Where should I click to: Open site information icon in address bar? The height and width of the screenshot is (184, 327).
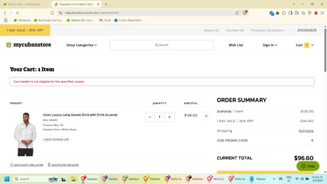pos(60,13)
